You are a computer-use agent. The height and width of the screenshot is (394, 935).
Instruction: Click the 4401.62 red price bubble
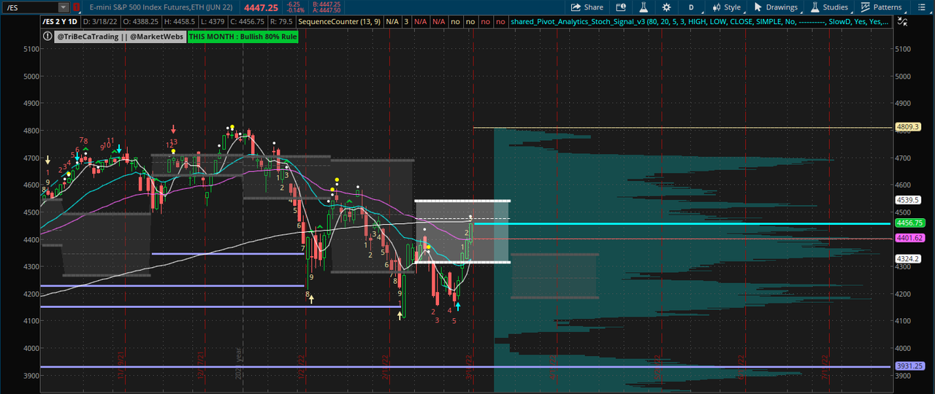coord(910,238)
